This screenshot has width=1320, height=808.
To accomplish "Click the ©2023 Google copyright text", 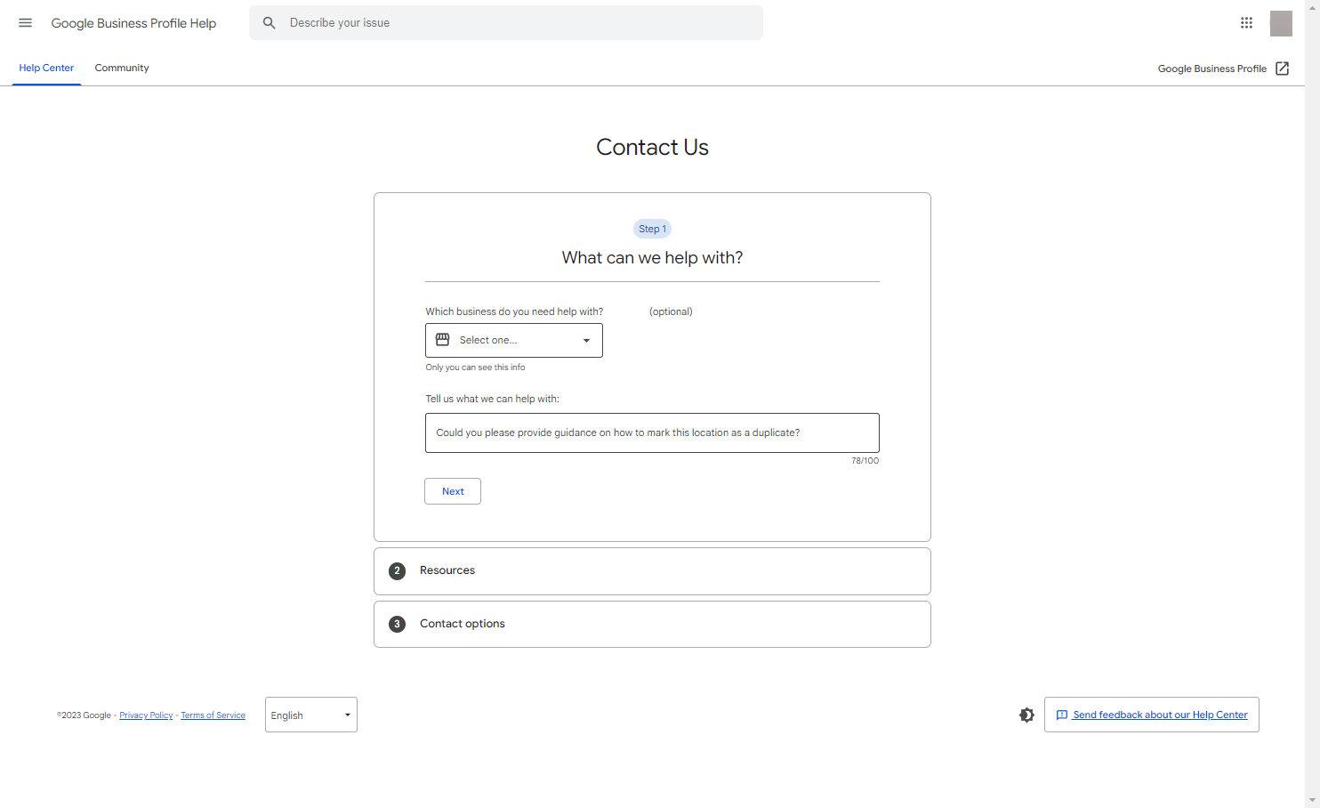I will pos(85,715).
